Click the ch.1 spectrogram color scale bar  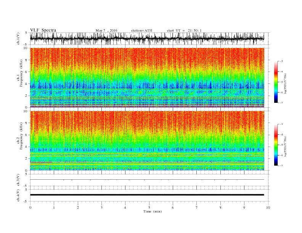tap(276, 82)
